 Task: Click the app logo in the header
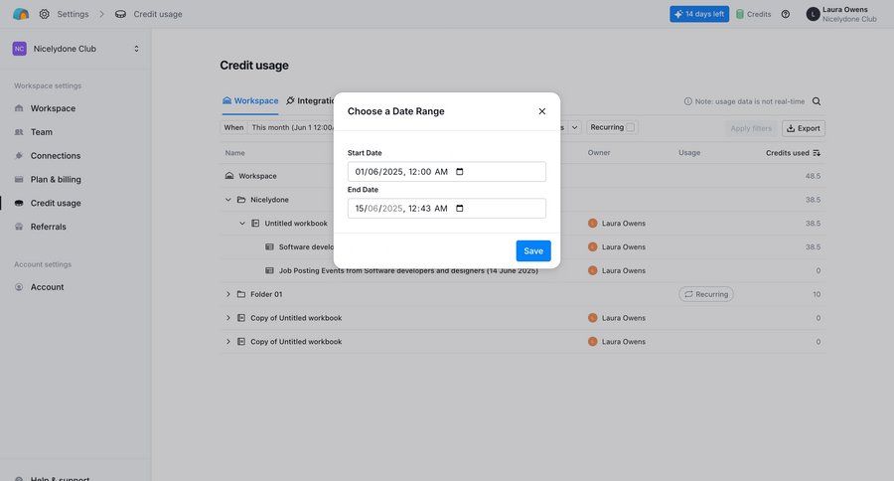tap(21, 14)
